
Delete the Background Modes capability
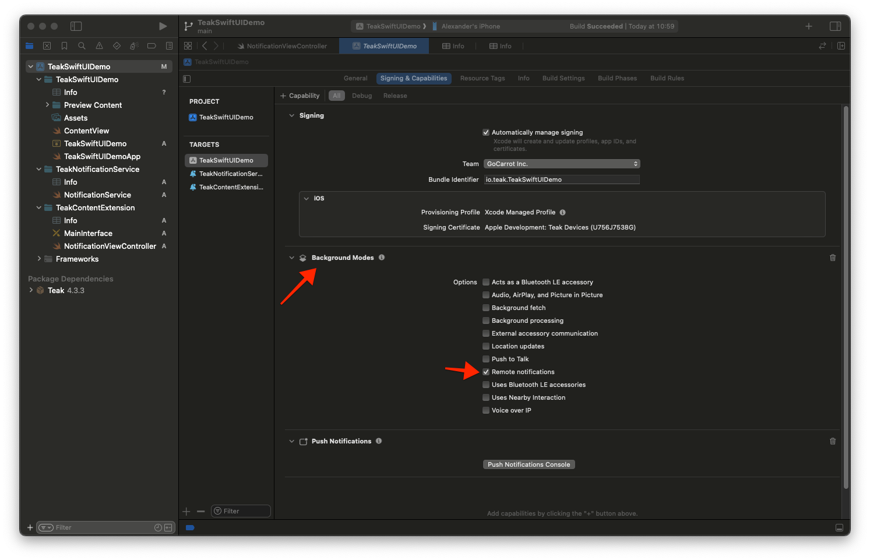(833, 258)
